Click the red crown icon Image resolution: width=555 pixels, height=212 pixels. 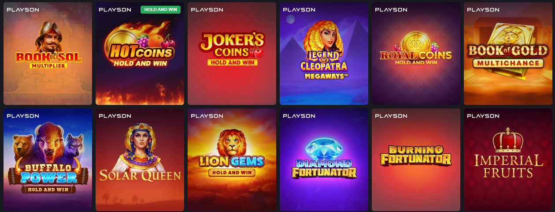(508, 140)
